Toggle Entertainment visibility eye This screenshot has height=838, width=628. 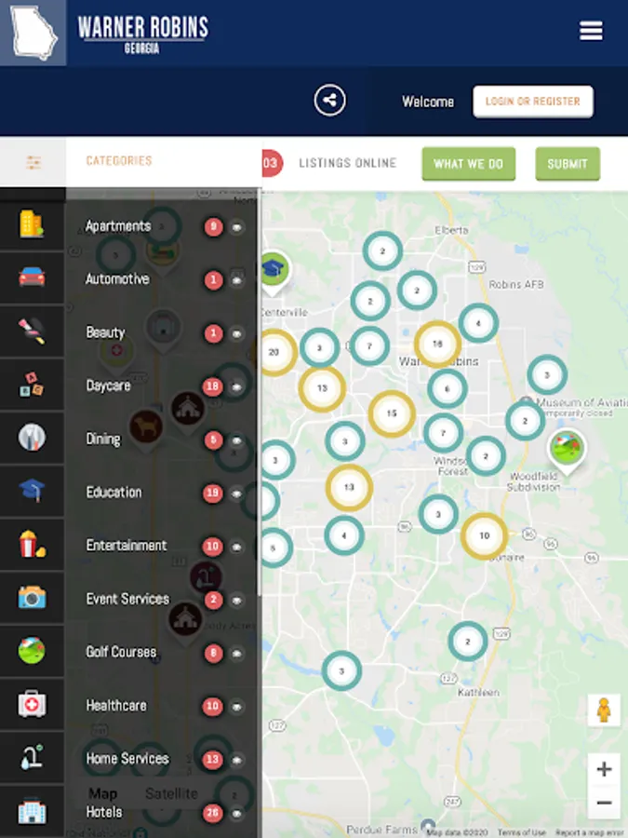click(x=236, y=547)
